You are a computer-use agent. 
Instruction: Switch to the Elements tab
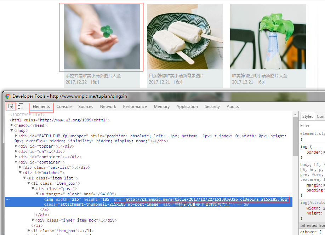coord(41,107)
